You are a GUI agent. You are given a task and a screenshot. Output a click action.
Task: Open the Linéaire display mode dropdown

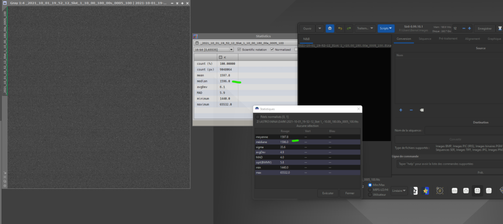pos(400,191)
